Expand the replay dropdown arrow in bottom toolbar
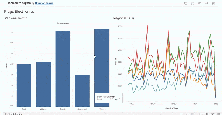The width and height of the screenshot is (222, 115). [196, 114]
